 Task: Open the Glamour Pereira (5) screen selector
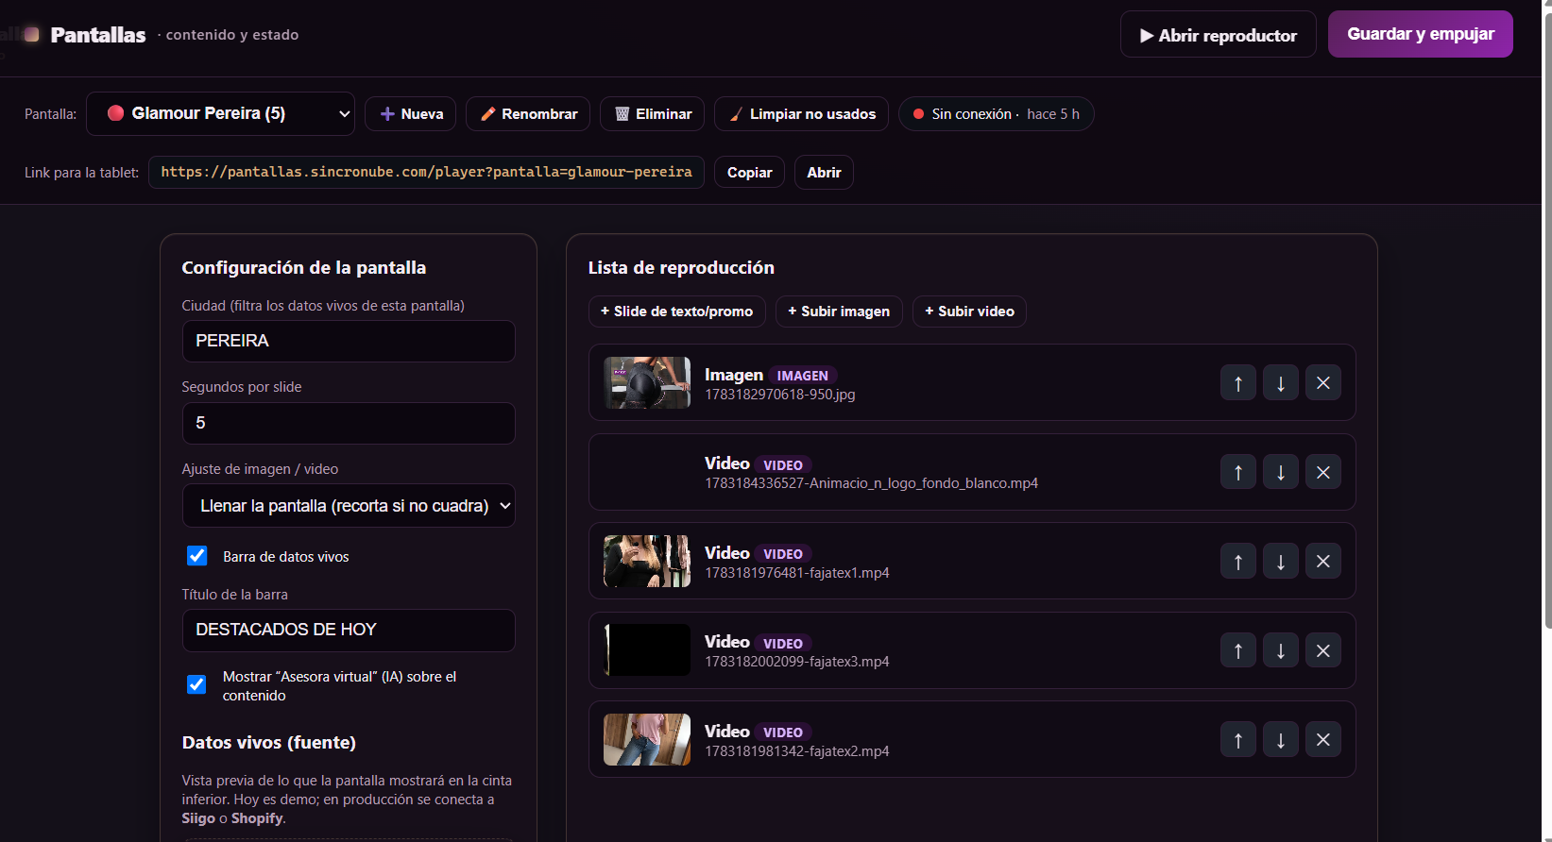(220, 113)
